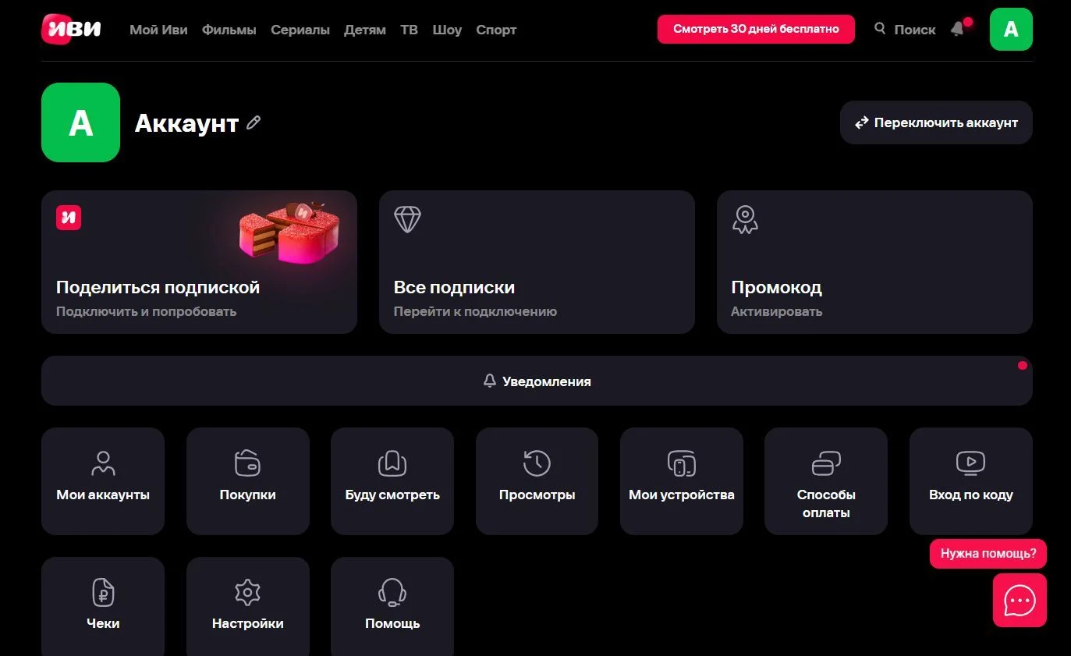Click the small Ivi badge on share card
The image size is (1071, 656).
69,218
